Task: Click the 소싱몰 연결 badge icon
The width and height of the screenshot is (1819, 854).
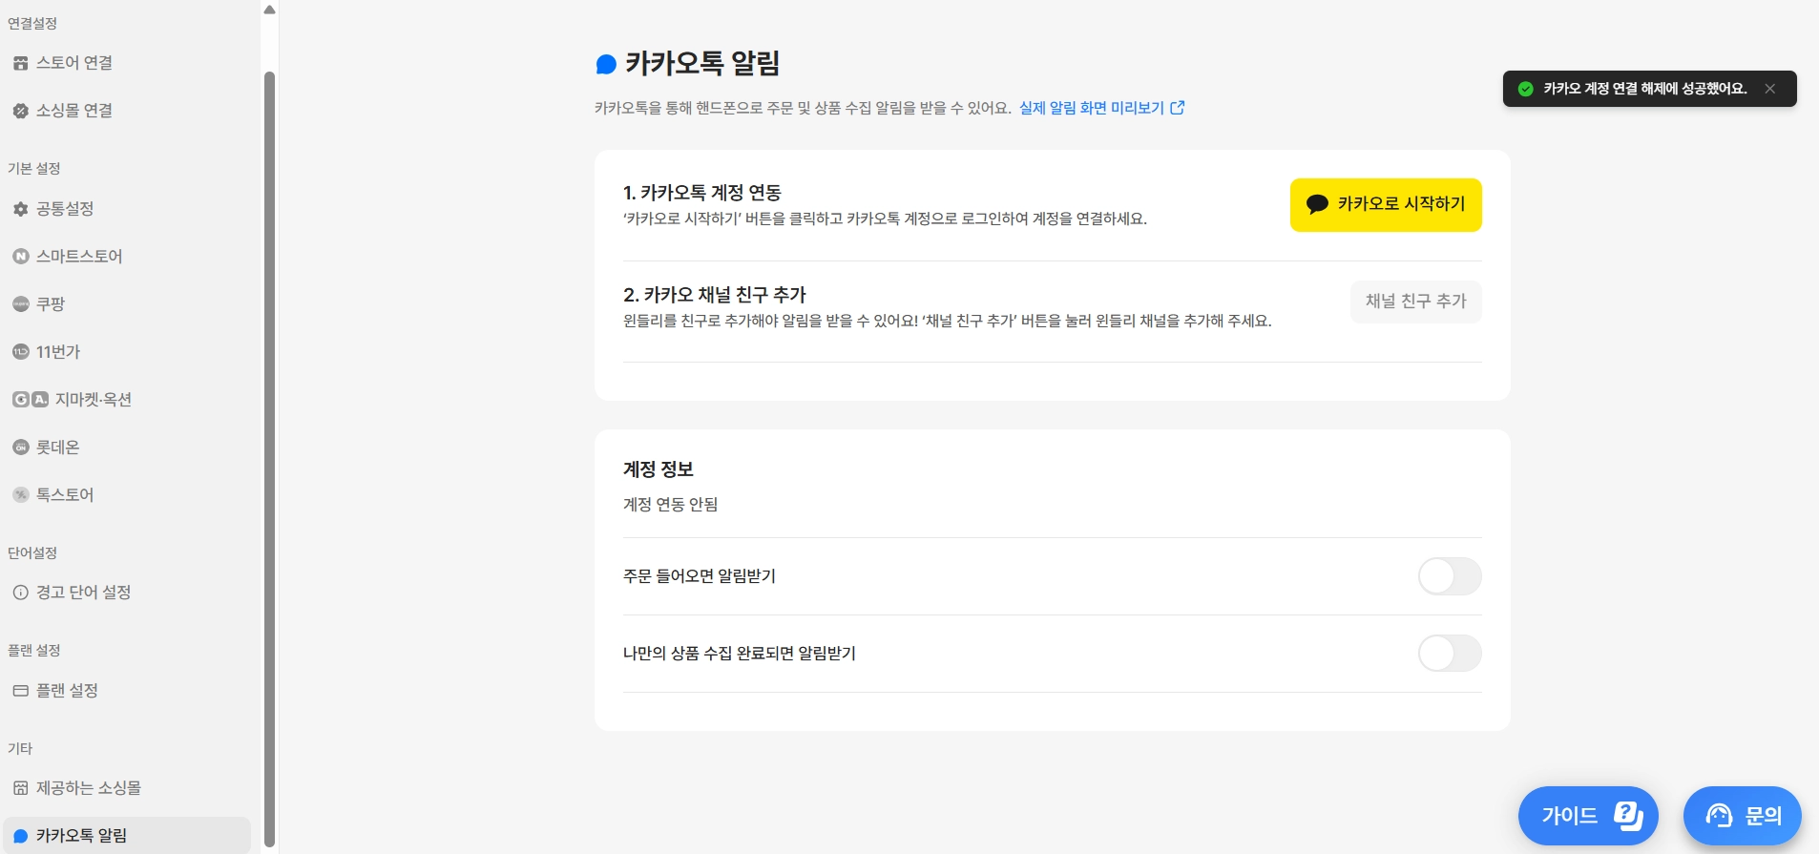Action: point(20,111)
